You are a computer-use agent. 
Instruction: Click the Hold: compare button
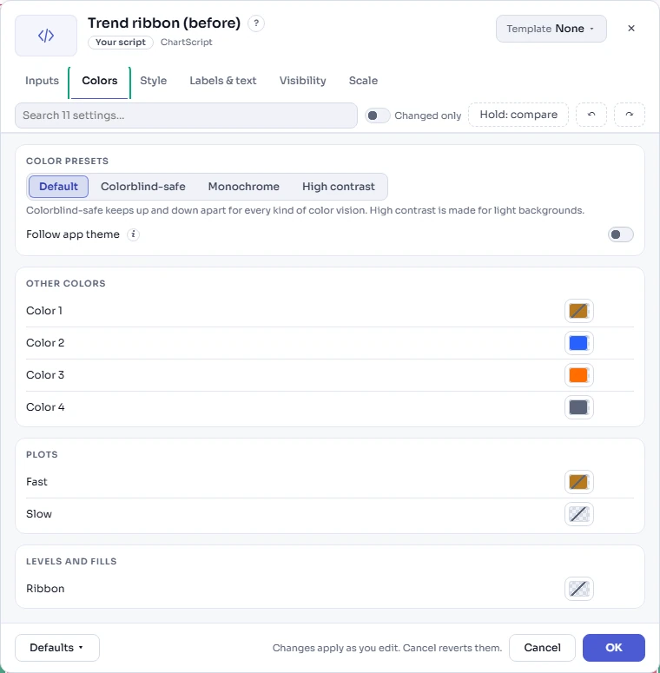[x=518, y=115]
